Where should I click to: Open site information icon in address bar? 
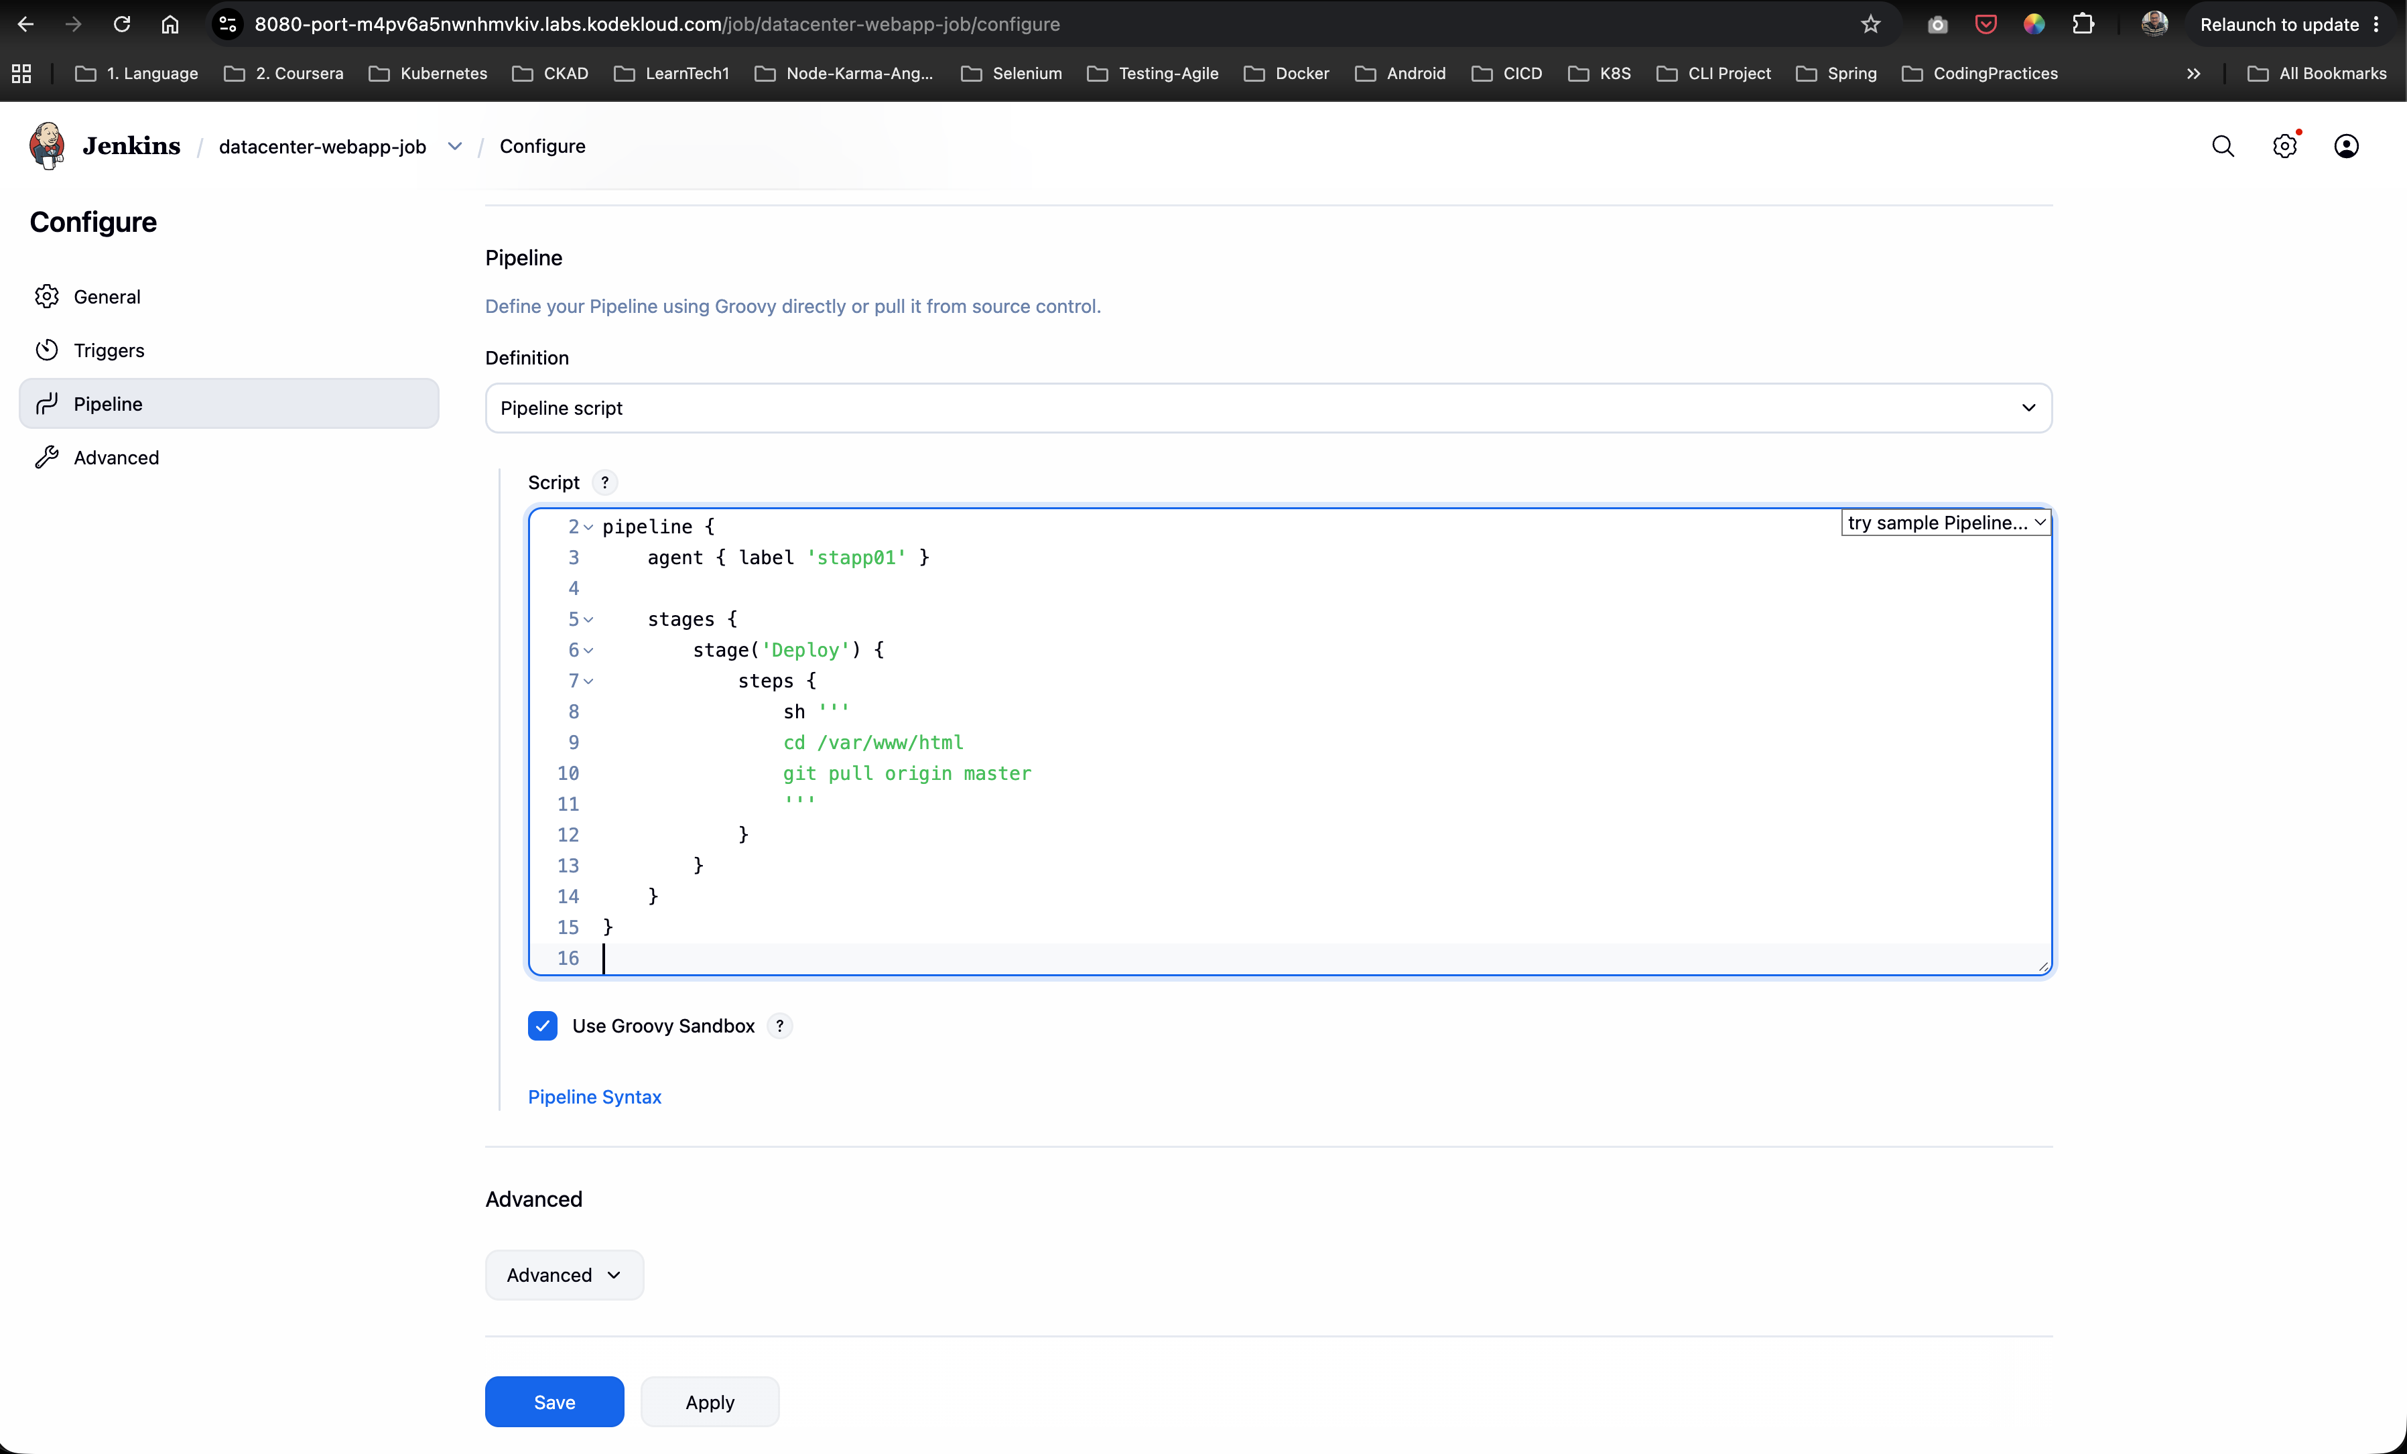pyautogui.click(x=228, y=24)
